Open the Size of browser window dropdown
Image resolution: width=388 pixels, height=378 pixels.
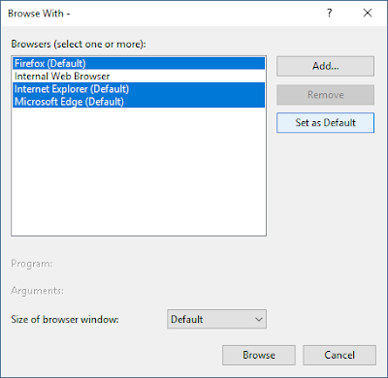pos(216,319)
